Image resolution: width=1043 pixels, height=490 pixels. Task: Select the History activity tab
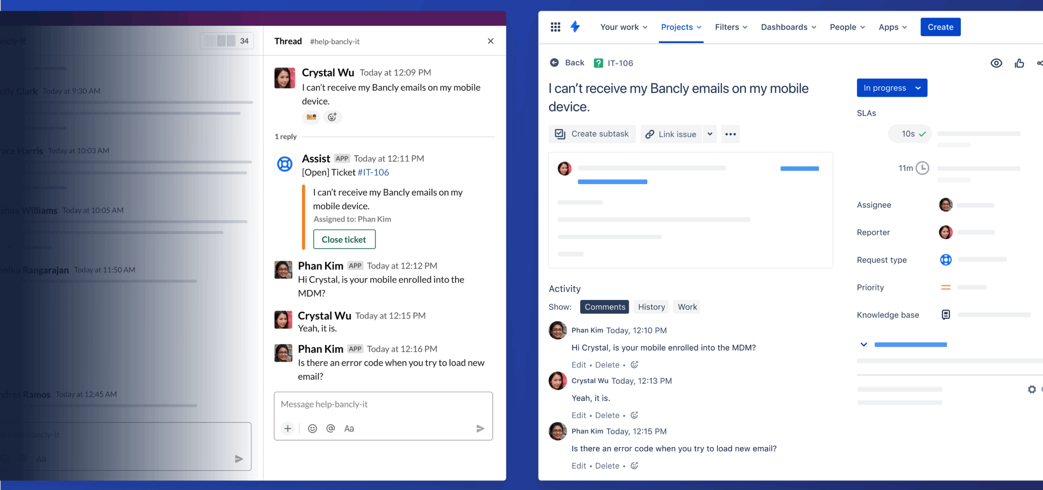click(x=651, y=307)
